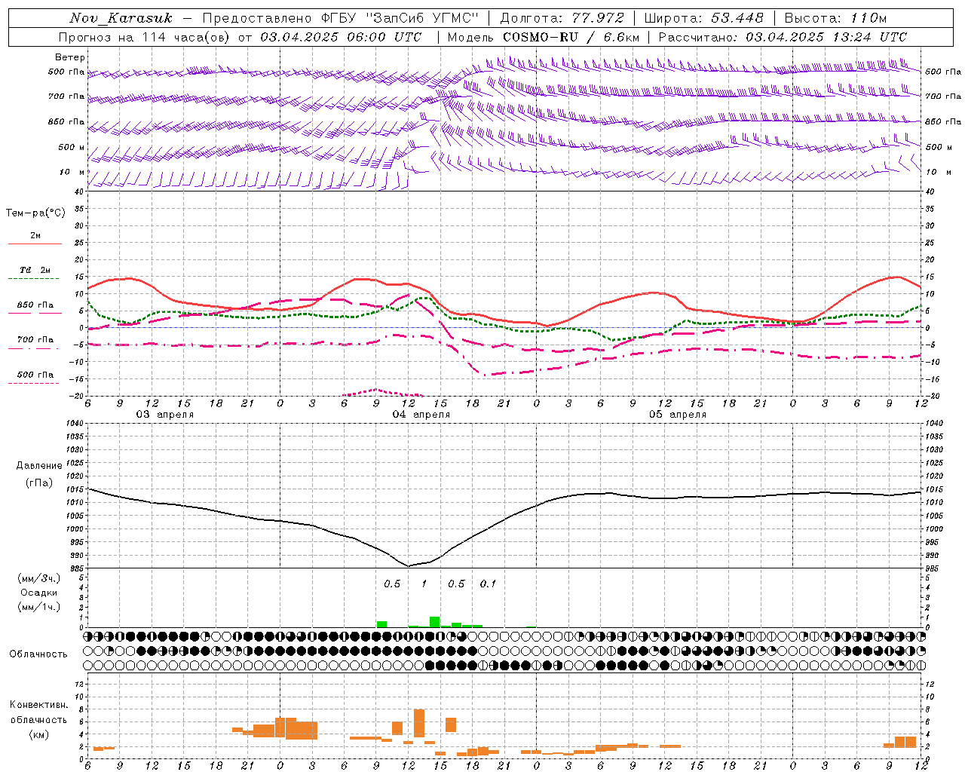The height and width of the screenshot is (772, 965).
Task: Click the latitude value Широта: 53.448
Action: tap(703, 18)
